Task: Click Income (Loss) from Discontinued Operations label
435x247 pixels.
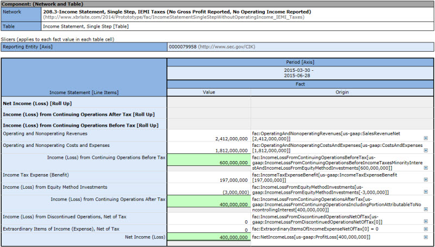Action: tap(64, 217)
